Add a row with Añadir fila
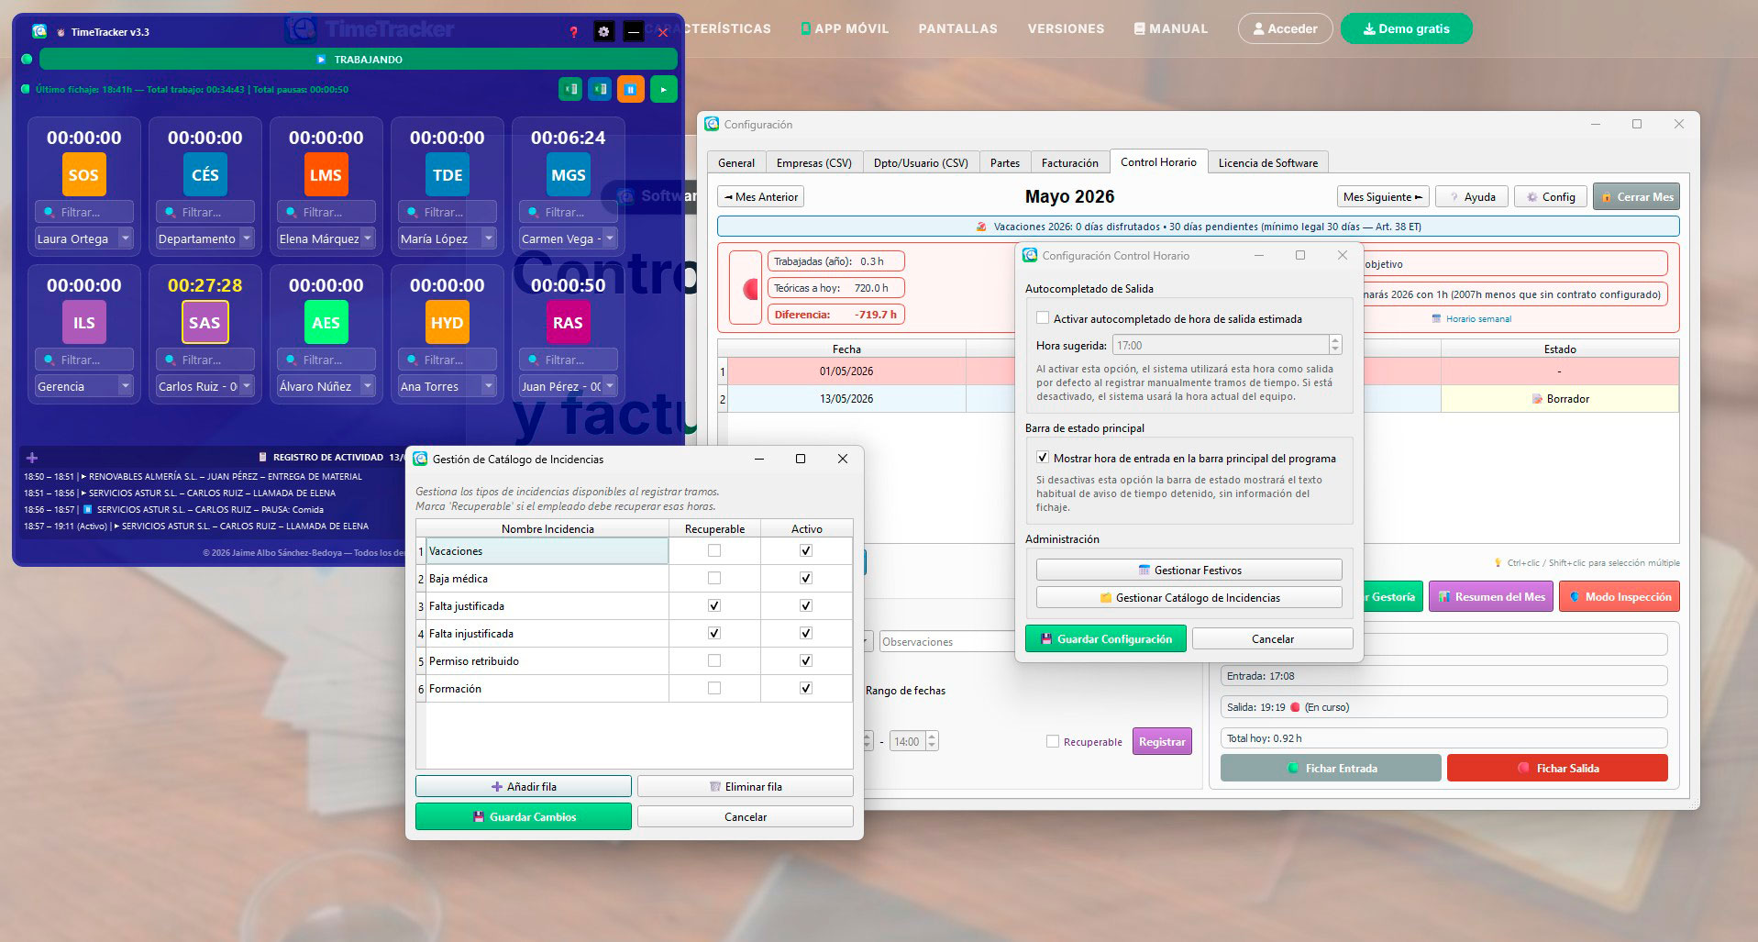 pos(524,786)
